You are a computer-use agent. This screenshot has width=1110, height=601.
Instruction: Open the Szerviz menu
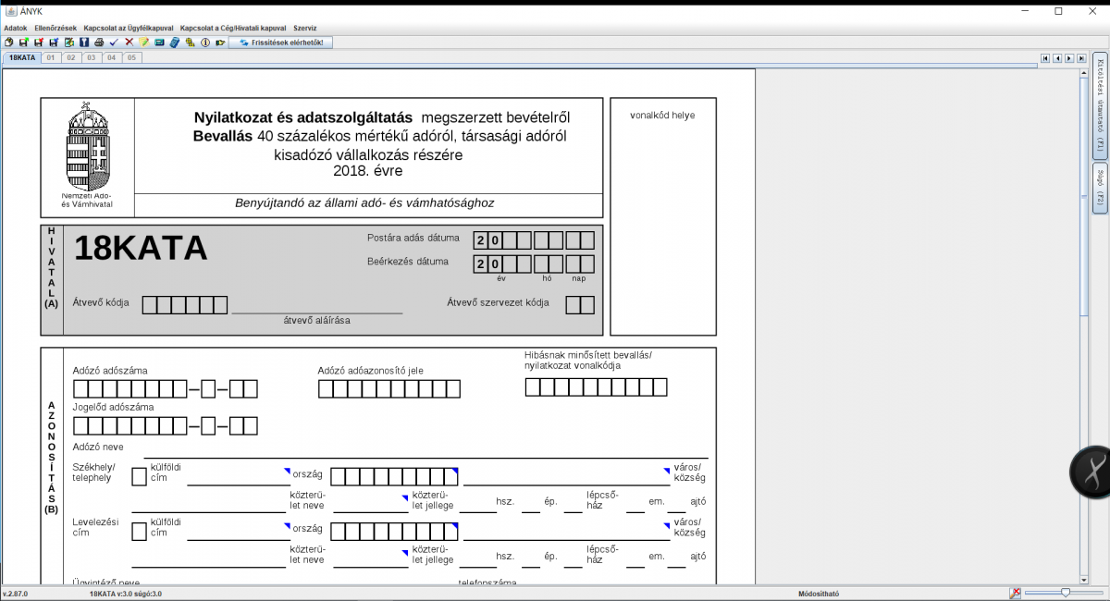[x=305, y=29]
